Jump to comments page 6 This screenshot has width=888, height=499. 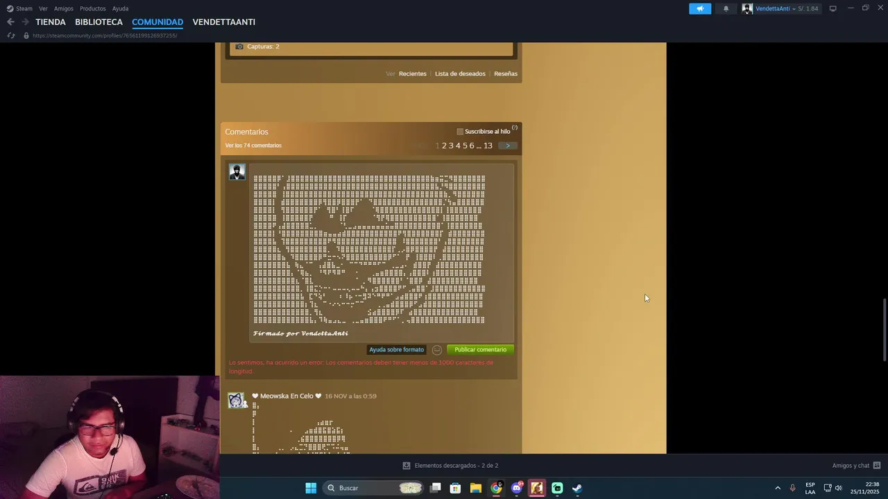click(x=472, y=146)
